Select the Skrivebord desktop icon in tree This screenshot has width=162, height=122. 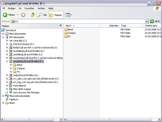(x=3, y=30)
